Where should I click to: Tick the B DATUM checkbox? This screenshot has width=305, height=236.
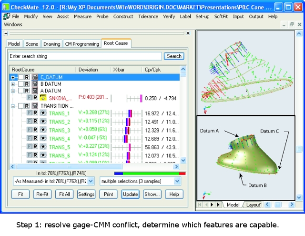pyautogui.click(x=21, y=84)
